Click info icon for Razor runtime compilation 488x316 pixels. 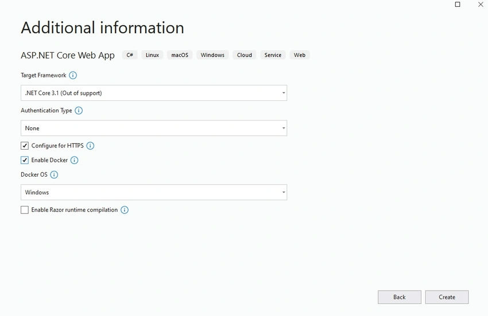tap(125, 210)
